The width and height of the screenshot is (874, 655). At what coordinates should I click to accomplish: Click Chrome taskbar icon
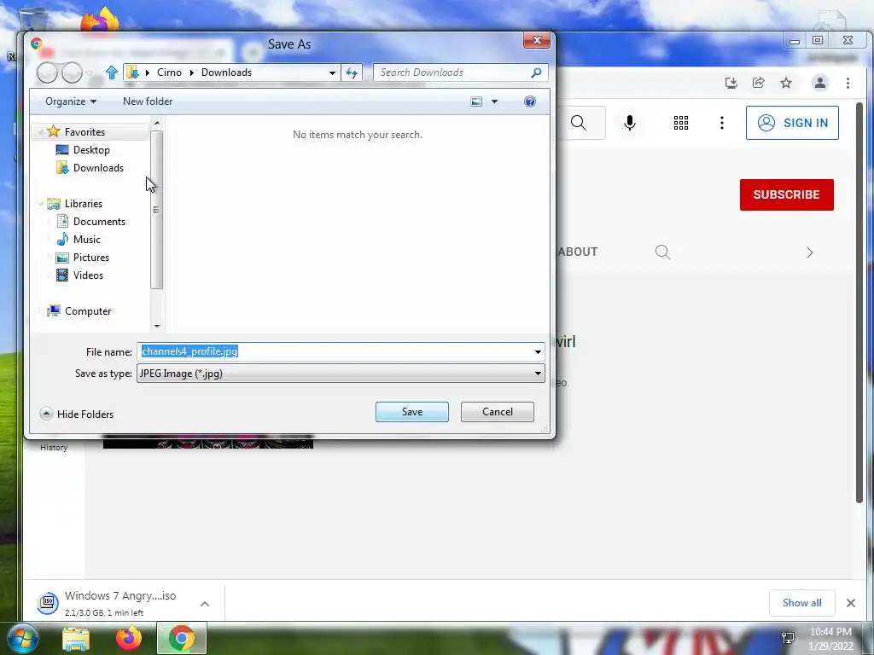(x=181, y=638)
